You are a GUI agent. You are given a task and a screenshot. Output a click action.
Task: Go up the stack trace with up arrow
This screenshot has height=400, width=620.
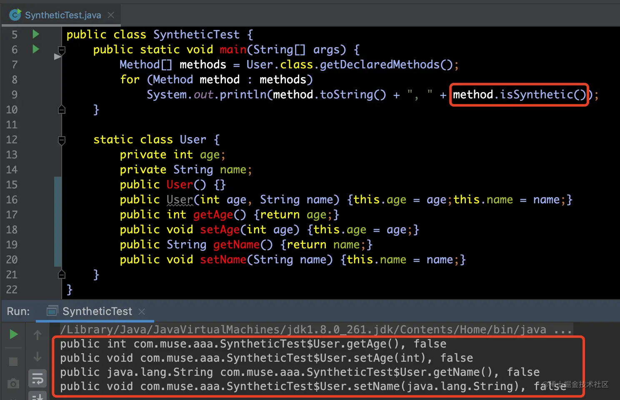(x=37, y=335)
